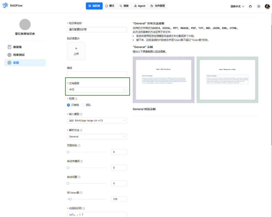Click help icon beside 嵌入模型

81,114
